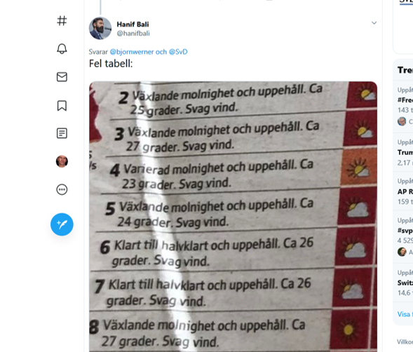This screenshot has width=413, height=352.
Task: Click the Hanif Bali display name
Action: 133,25
